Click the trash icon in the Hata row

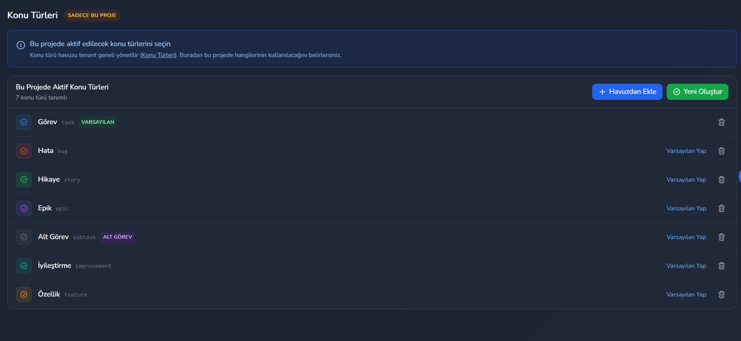[722, 151]
